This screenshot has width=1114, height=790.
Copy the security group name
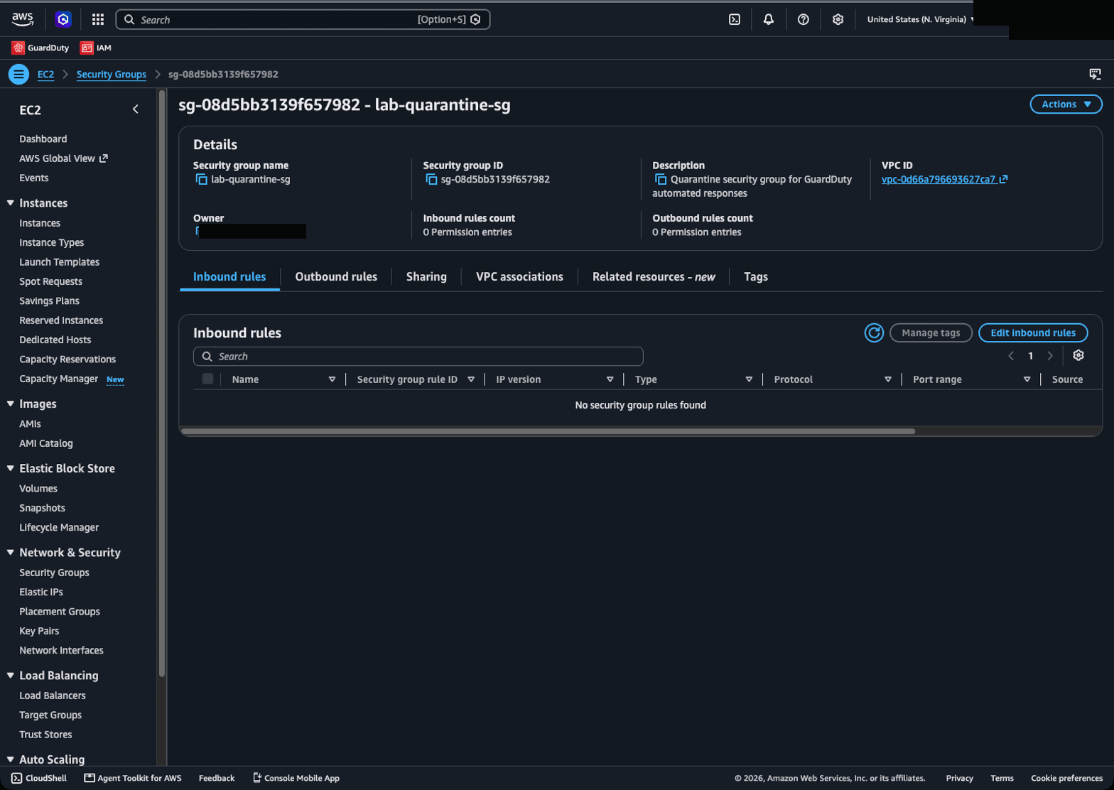click(201, 179)
